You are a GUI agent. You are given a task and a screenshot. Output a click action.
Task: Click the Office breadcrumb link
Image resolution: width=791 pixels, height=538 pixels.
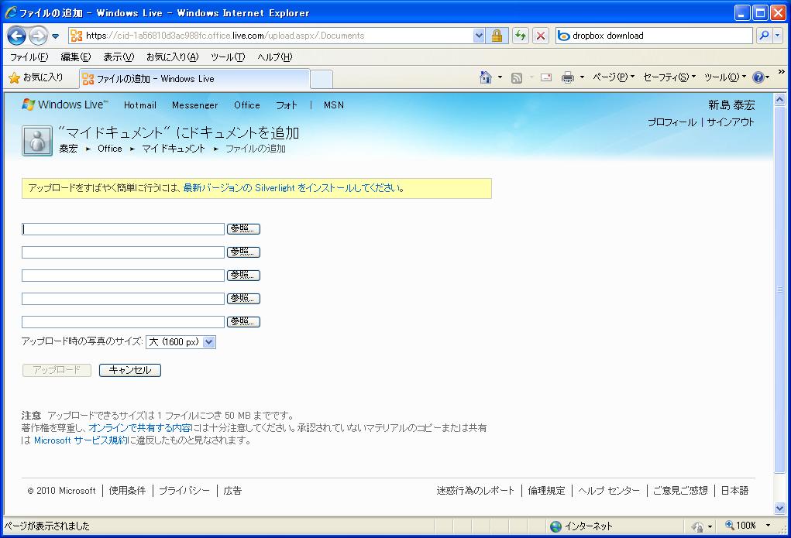tap(110, 149)
